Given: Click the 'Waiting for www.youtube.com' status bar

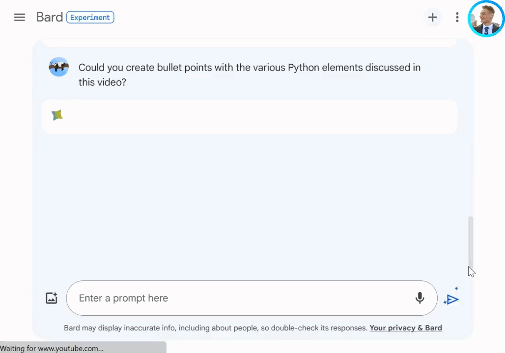Looking at the screenshot, I should tap(83, 348).
